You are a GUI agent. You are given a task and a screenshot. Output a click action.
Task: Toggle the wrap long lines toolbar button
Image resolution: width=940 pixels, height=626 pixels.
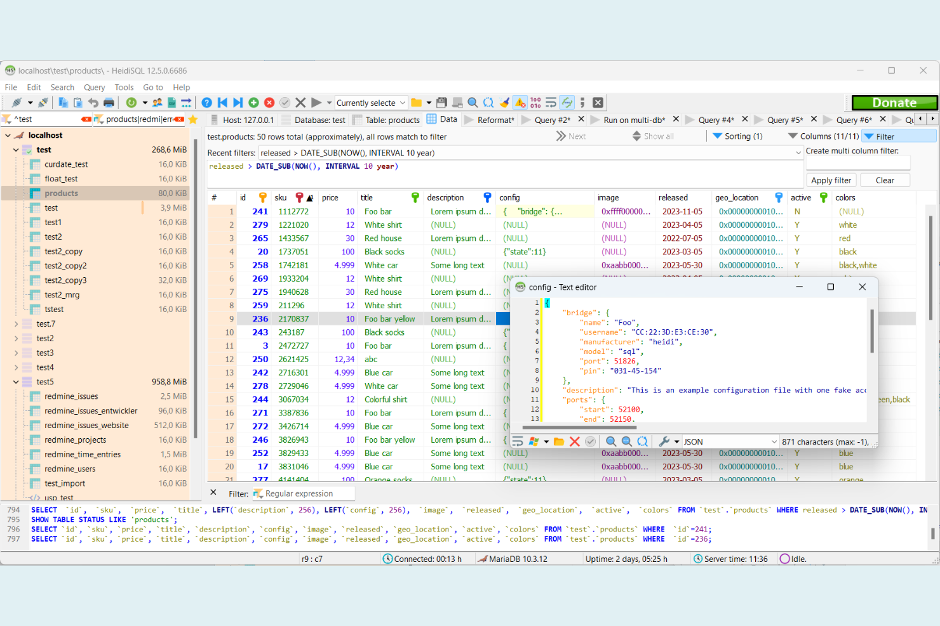point(551,103)
